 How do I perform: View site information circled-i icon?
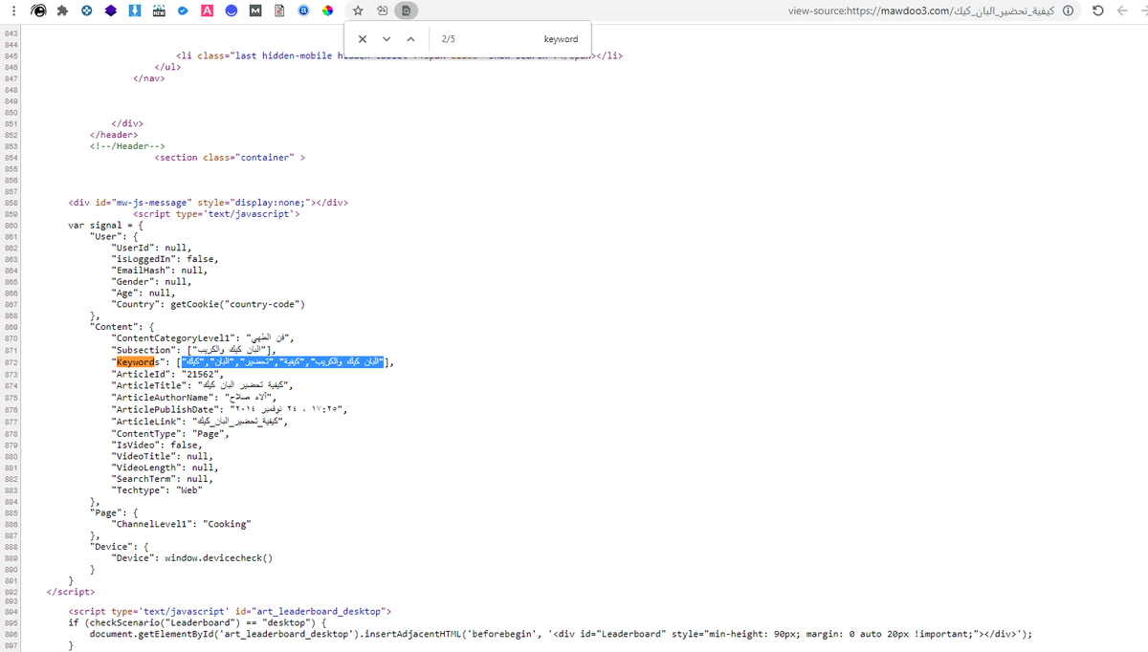(x=1067, y=11)
